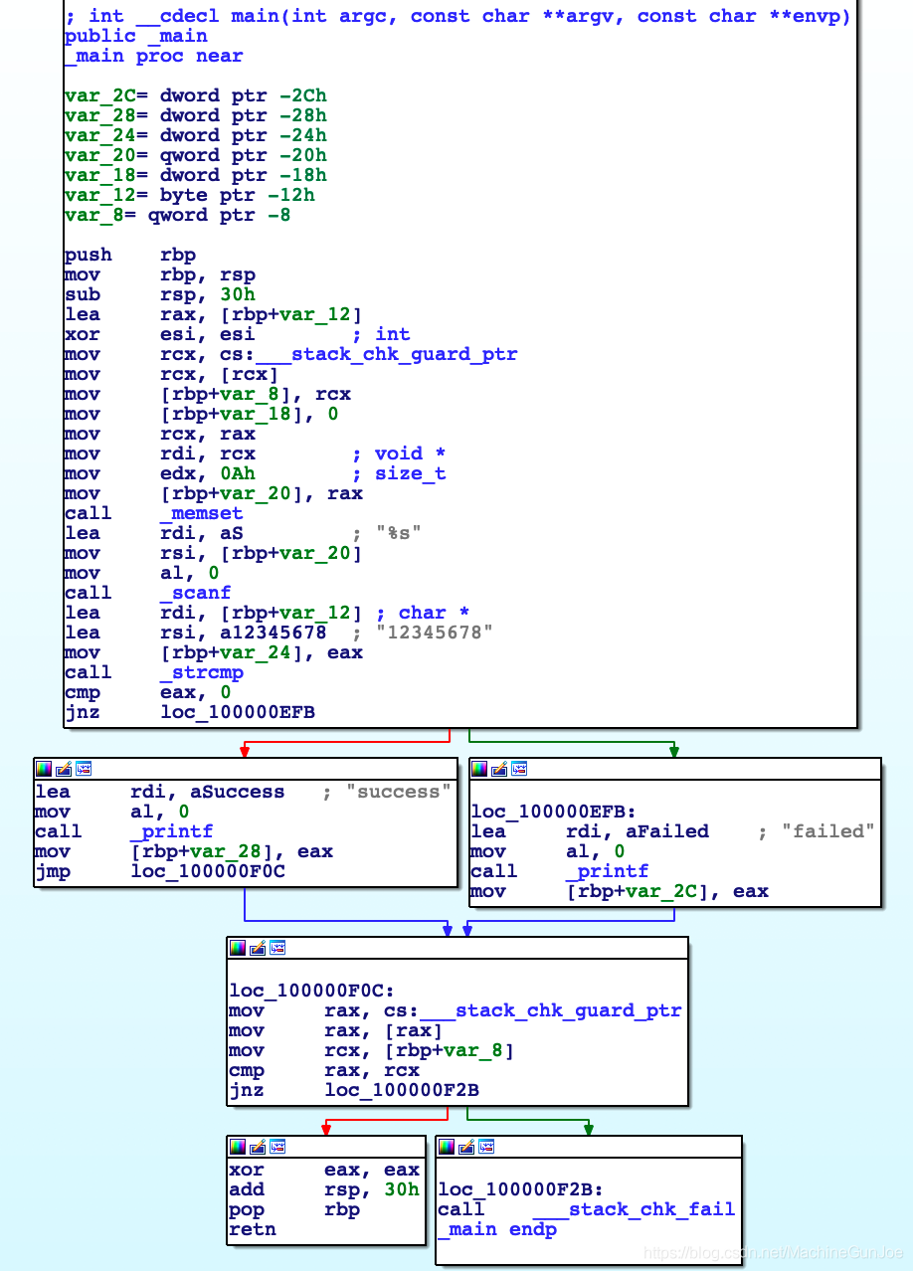This screenshot has width=913, height=1271.
Task: Open node color picker on loc_100000F2B block
Action: (446, 1147)
